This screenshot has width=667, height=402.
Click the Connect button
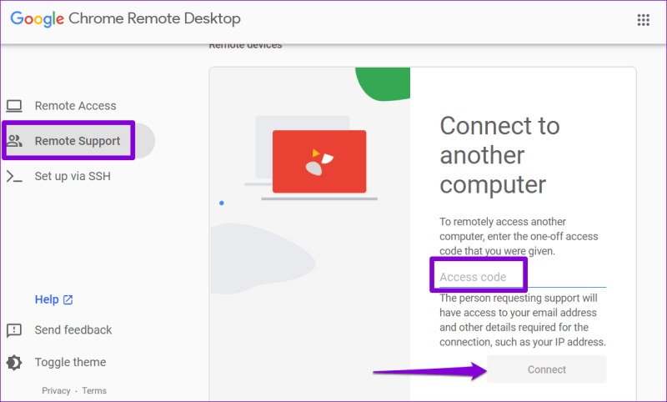(x=547, y=369)
